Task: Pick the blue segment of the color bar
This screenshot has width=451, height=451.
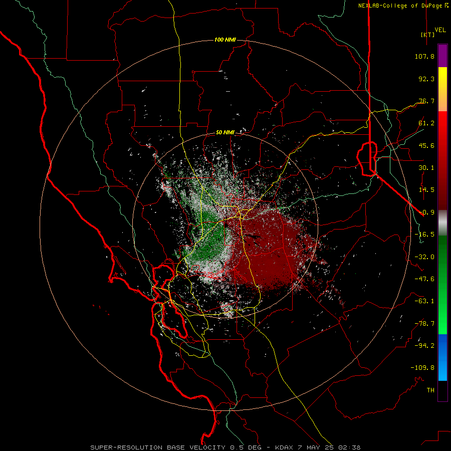Action: tap(442, 357)
